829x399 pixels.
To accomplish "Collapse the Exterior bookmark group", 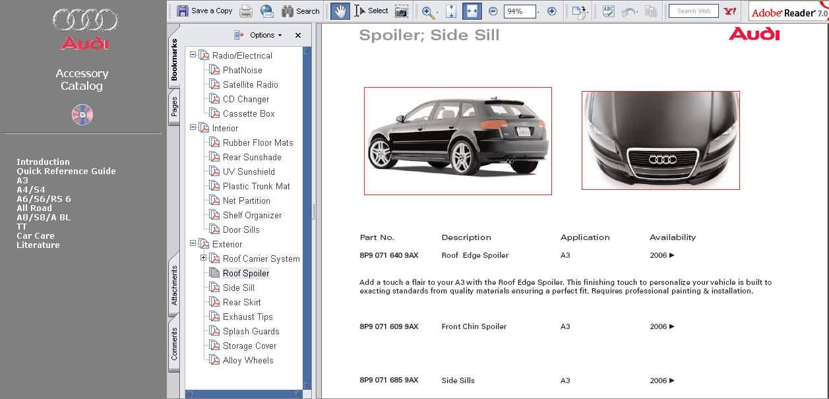I will coord(193,244).
